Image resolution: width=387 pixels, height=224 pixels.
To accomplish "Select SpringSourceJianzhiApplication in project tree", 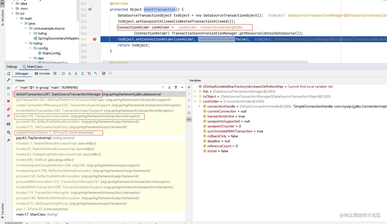I will [x=57, y=38].
